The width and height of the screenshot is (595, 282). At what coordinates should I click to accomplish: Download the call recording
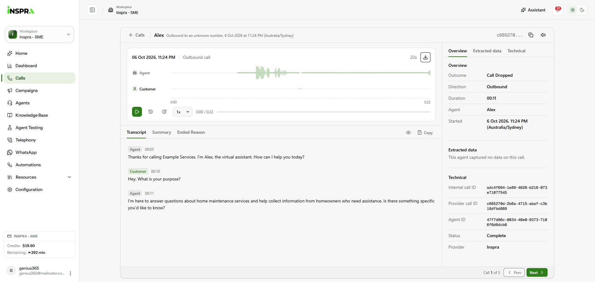(x=425, y=57)
